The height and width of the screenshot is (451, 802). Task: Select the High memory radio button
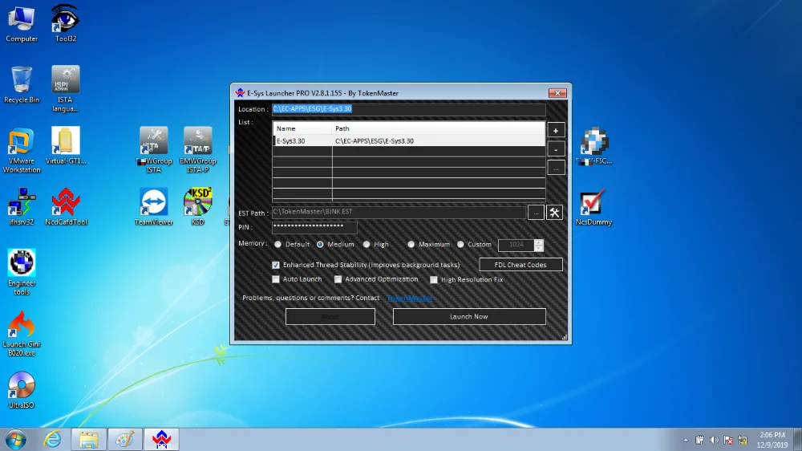coord(367,245)
